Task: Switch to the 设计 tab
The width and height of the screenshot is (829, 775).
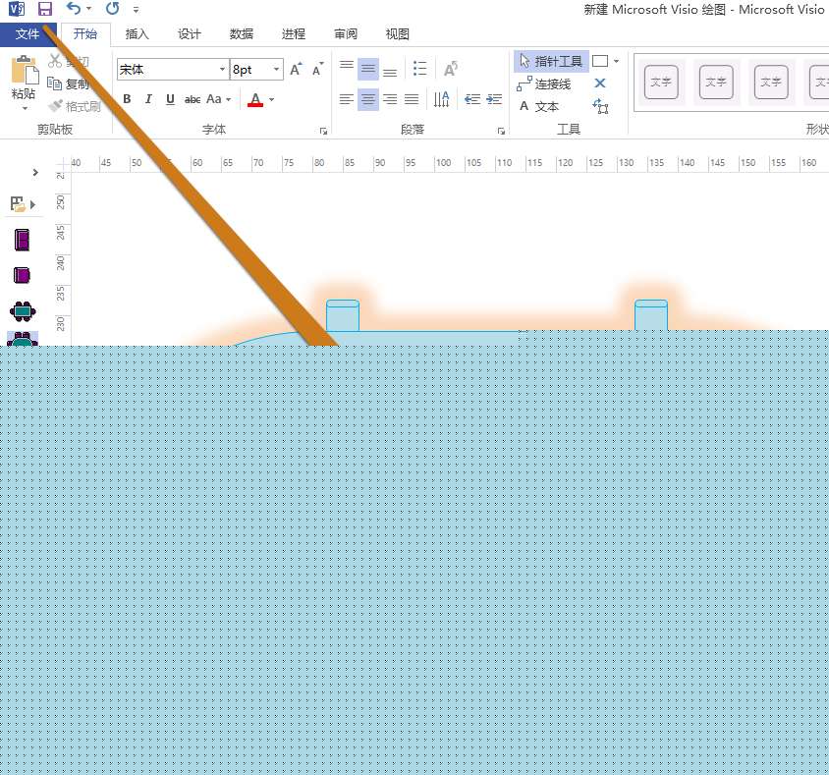Action: [190, 34]
